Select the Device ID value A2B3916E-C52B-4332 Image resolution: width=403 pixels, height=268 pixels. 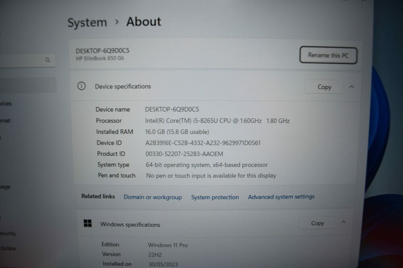pos(203,143)
